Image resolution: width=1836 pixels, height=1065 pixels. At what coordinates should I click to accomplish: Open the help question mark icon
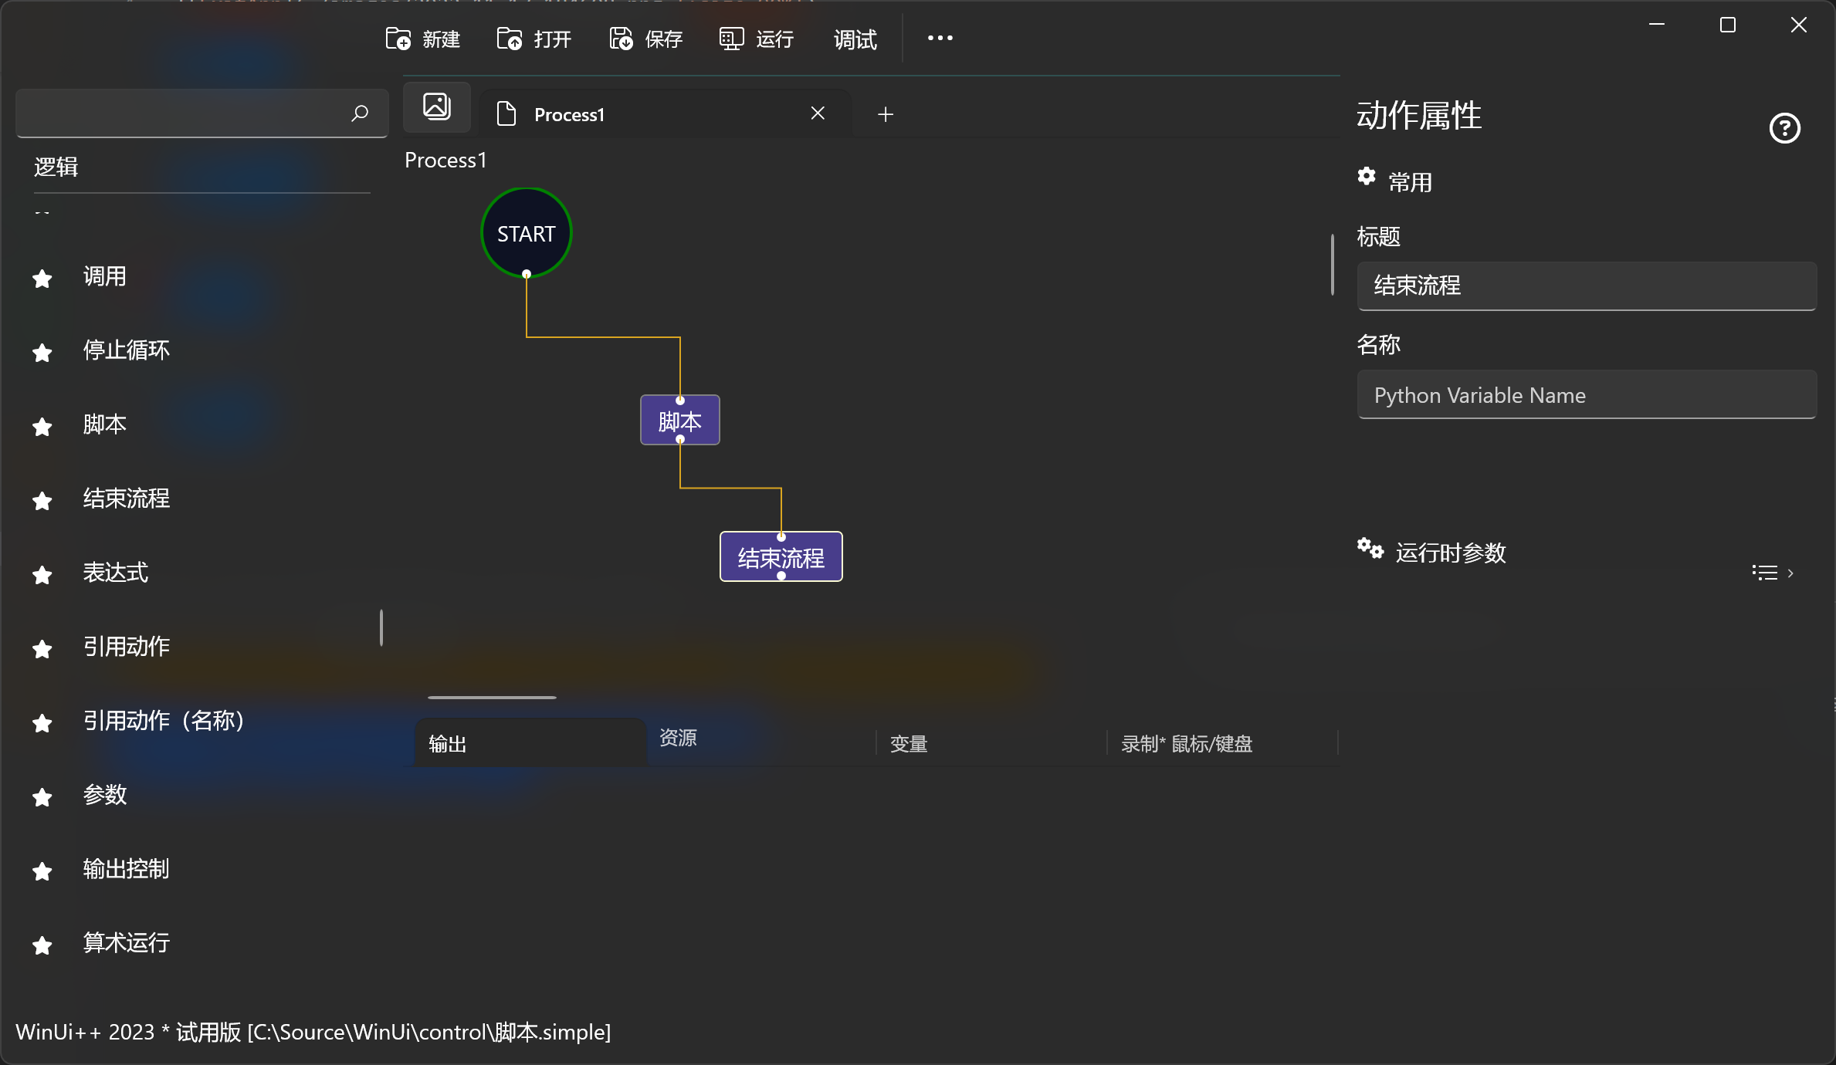click(1784, 128)
